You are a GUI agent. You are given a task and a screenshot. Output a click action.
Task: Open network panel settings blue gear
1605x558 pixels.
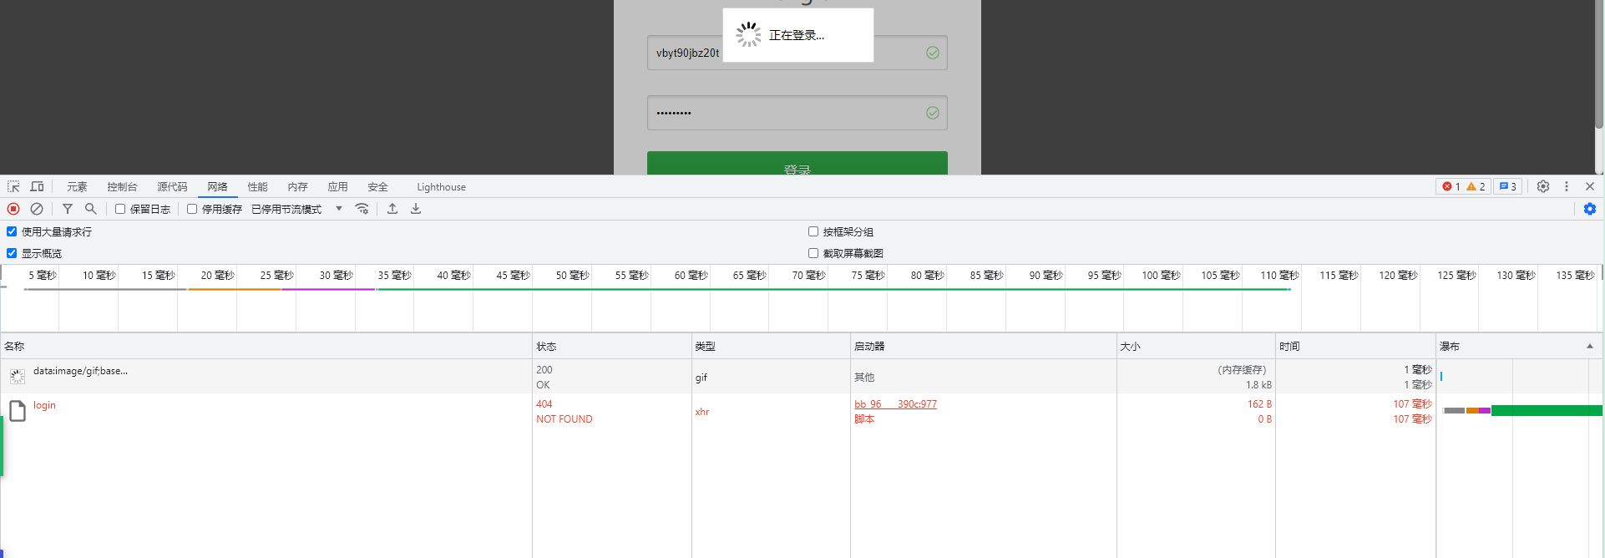(1590, 209)
